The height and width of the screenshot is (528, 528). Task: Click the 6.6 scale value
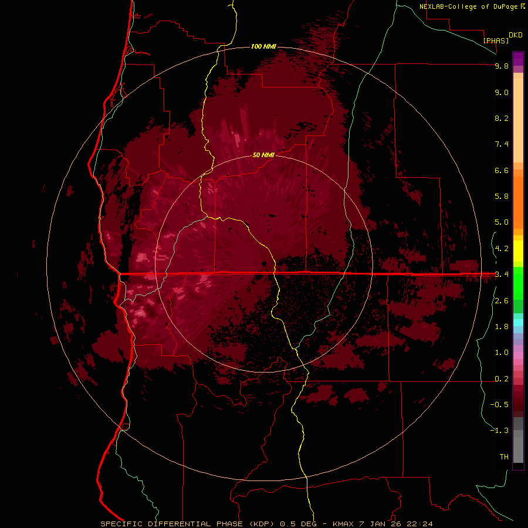coord(502,170)
